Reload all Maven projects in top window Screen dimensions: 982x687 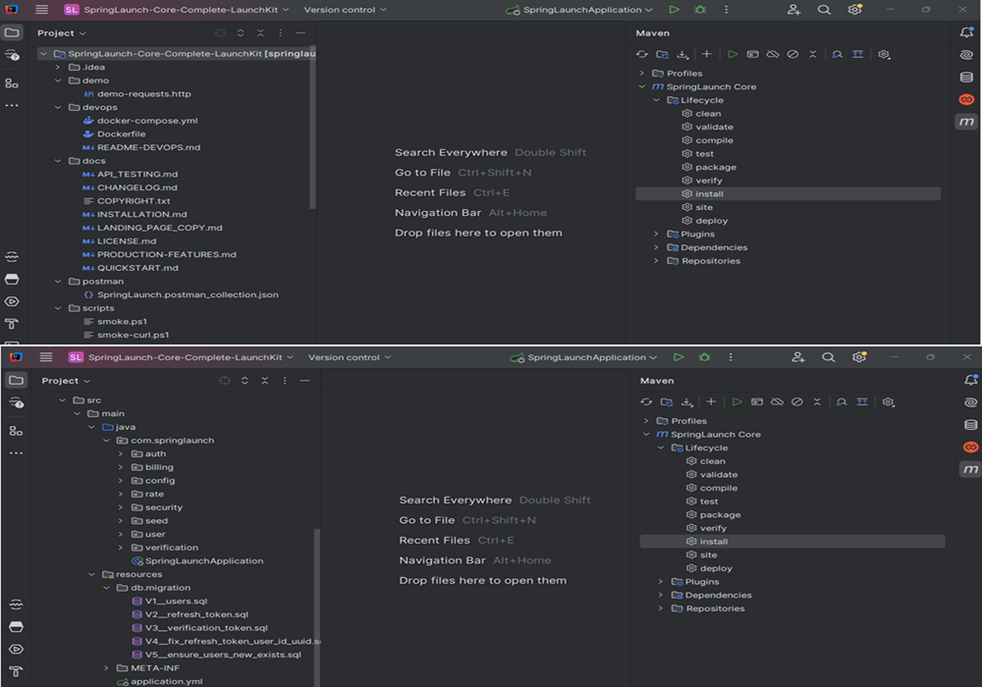[x=642, y=54]
